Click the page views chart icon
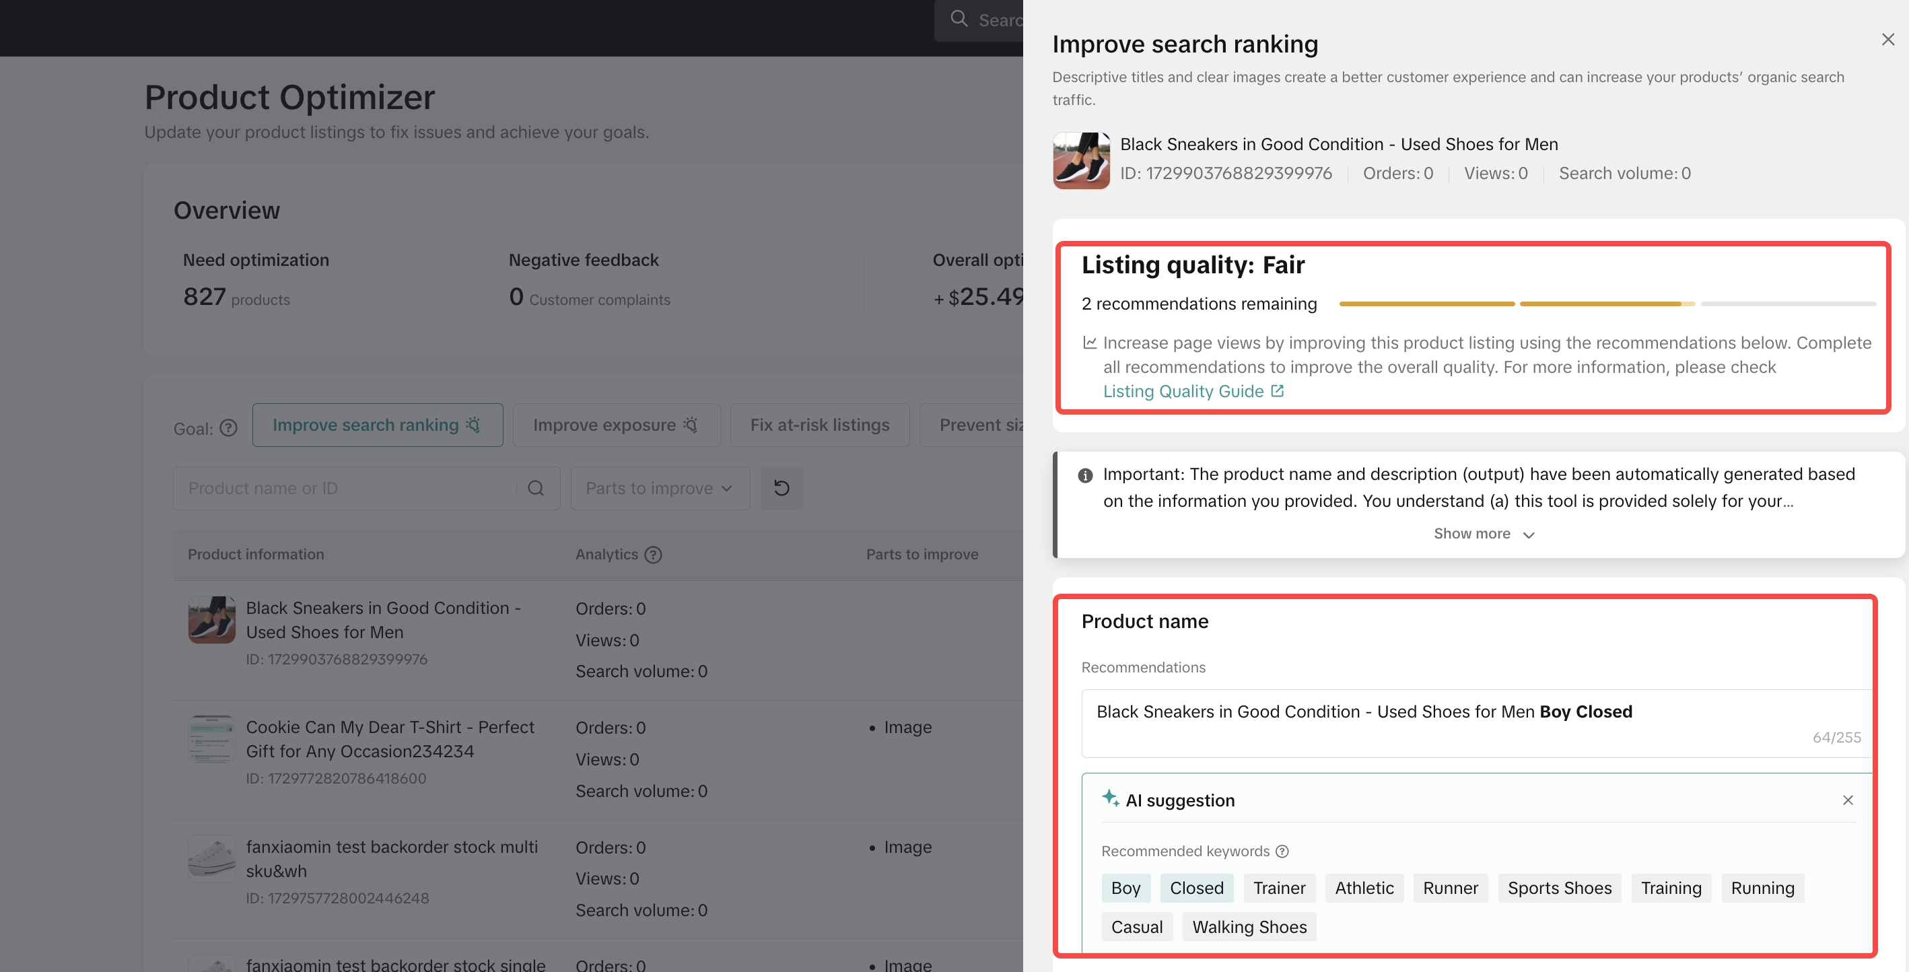The height and width of the screenshot is (972, 1909). [x=1089, y=342]
